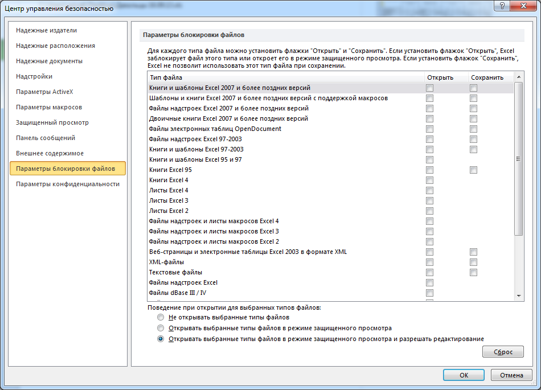
Task: Select protected view with editing allowed option
Action: (x=161, y=339)
